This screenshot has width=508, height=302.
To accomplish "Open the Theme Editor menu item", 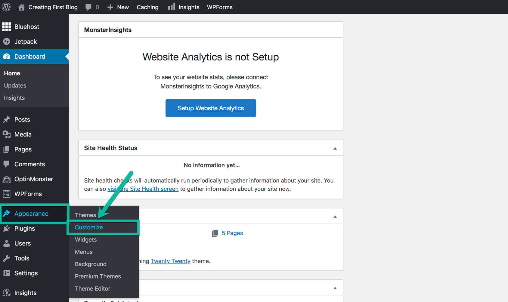I will click(x=92, y=288).
